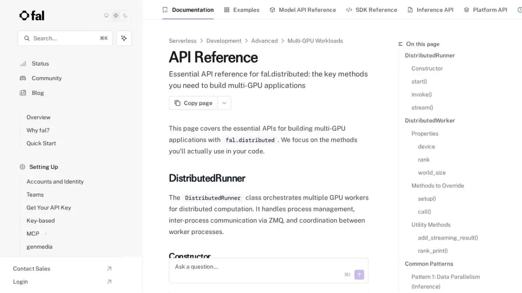The image size is (522, 293).
Task: Focus the Search field
Action: click(x=65, y=38)
